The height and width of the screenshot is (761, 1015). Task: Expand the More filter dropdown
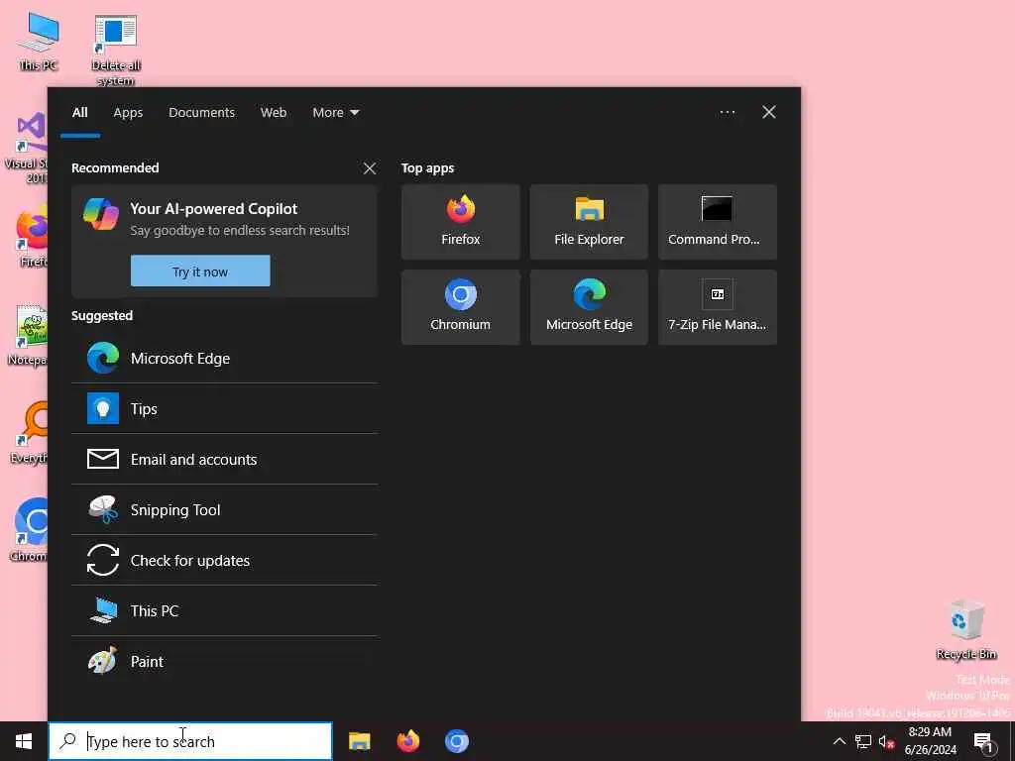click(335, 113)
